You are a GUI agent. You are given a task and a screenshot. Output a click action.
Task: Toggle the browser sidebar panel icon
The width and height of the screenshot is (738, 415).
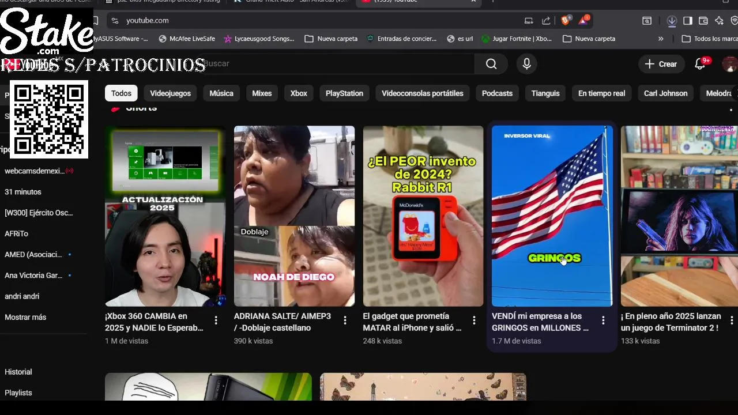coord(688,21)
